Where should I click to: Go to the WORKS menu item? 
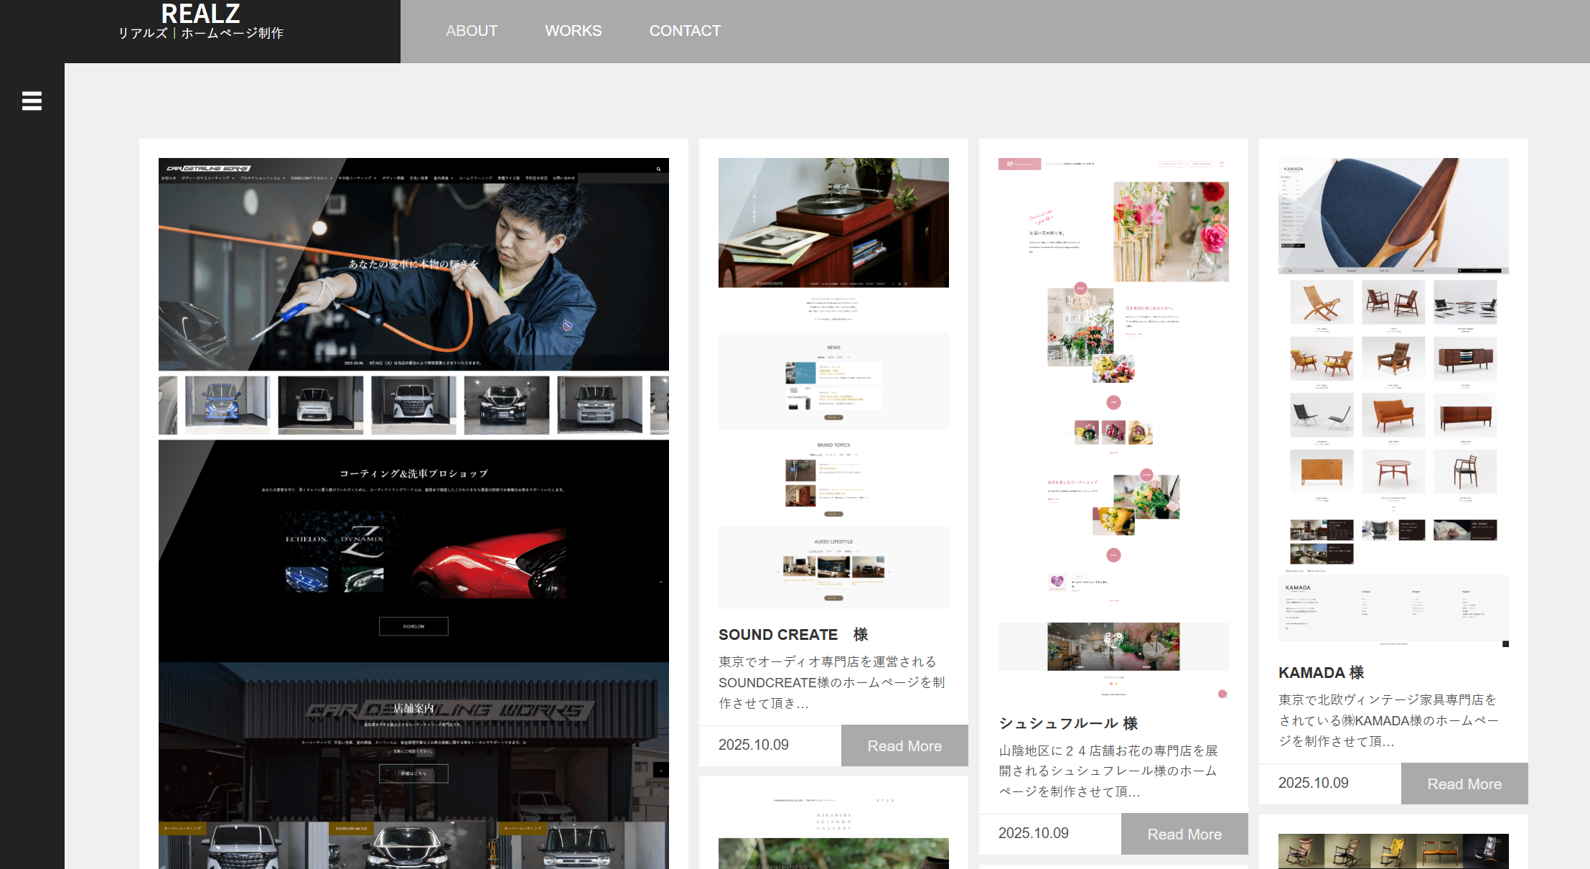(x=573, y=31)
